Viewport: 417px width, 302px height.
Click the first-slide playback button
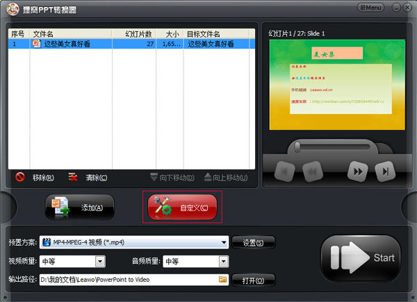(x=285, y=172)
